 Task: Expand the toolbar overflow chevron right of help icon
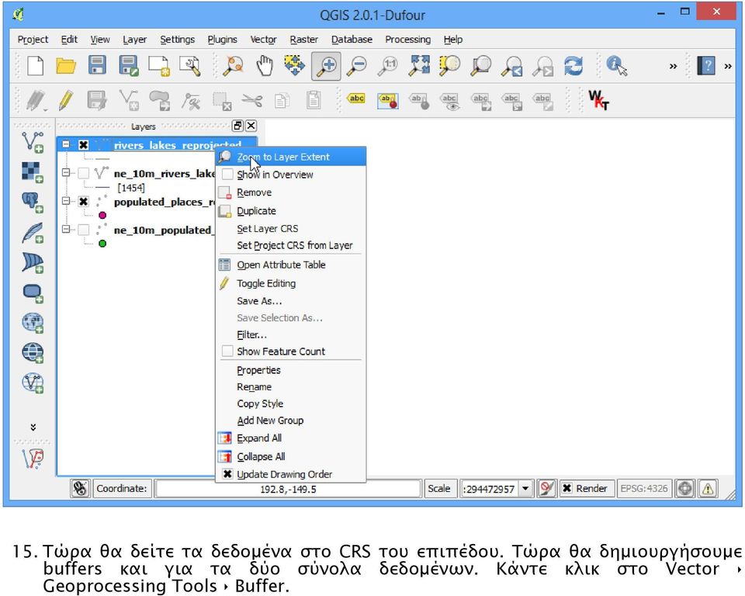point(728,67)
